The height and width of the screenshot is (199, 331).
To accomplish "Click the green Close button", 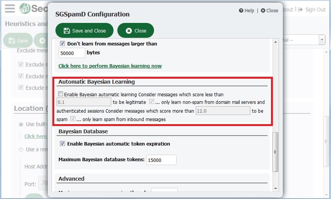I will 136,31.
